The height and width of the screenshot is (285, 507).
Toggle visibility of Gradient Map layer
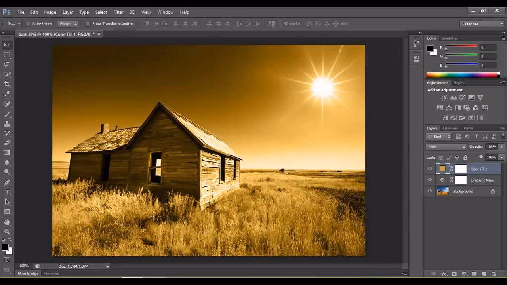[430, 180]
